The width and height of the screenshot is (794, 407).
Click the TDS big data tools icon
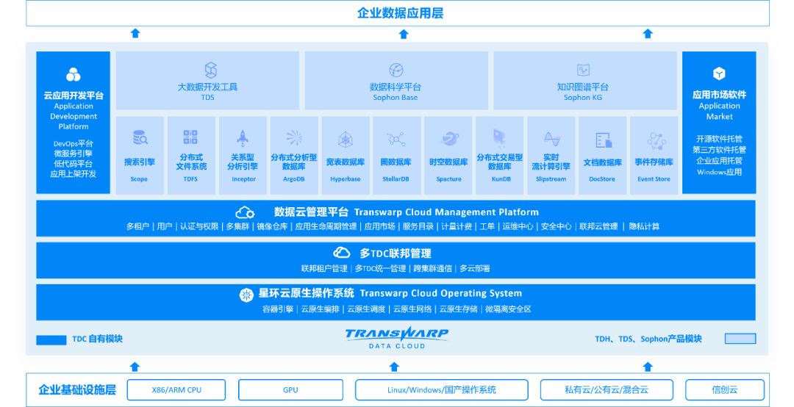click(x=211, y=70)
